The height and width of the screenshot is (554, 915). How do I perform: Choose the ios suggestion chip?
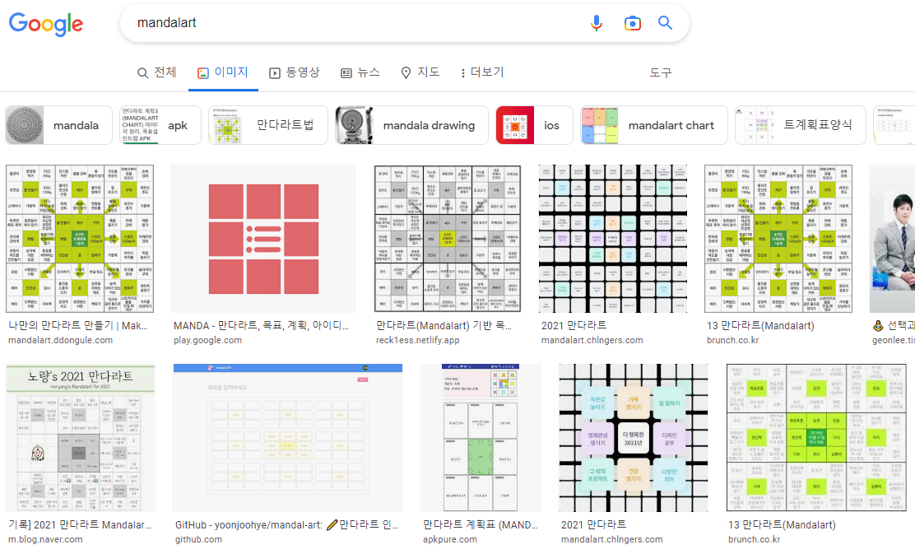click(x=534, y=125)
